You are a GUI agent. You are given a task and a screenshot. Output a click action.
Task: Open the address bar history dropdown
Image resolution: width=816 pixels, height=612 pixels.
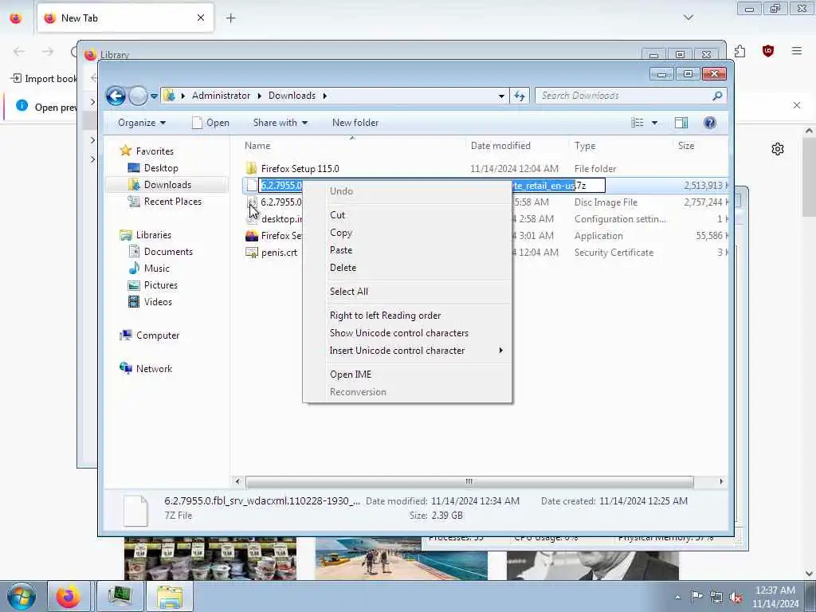click(x=501, y=96)
